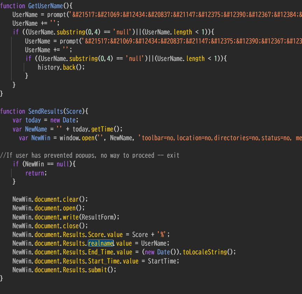302x294 pixels.
Task: Click the GetUserName function name
Action: (x=45, y=6)
